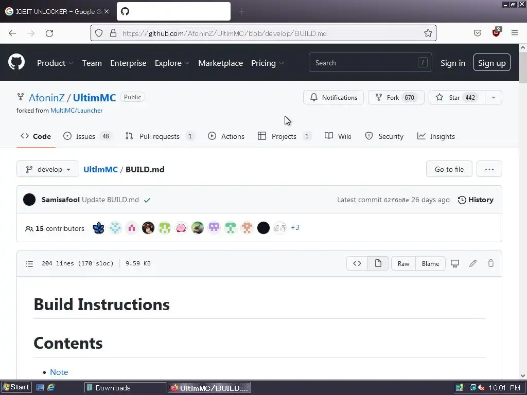The width and height of the screenshot is (527, 395).
Task: Open the develop branch selector
Action: click(48, 169)
